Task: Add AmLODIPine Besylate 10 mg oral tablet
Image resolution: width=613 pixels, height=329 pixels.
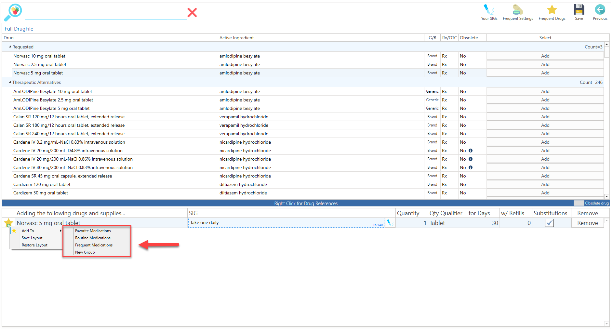Action: click(x=545, y=91)
